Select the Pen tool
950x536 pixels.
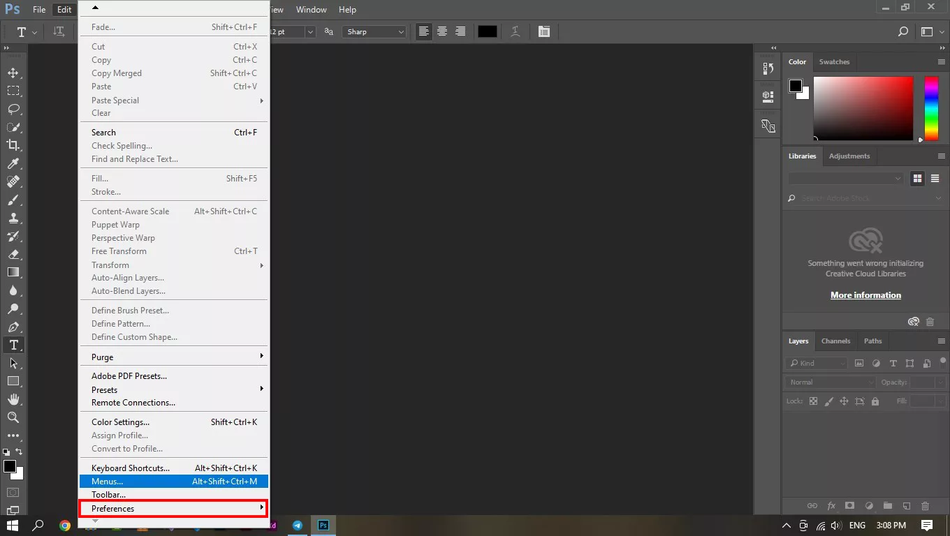13,327
